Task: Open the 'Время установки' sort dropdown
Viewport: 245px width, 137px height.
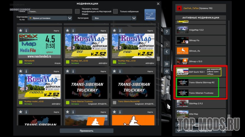Action: click(50, 18)
